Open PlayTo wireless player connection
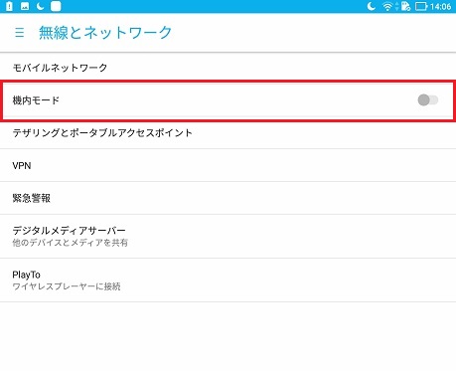The width and height of the screenshot is (456, 371). point(228,280)
